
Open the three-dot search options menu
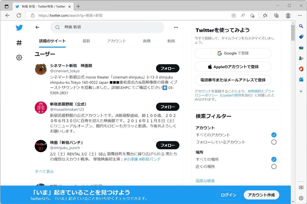point(176,27)
